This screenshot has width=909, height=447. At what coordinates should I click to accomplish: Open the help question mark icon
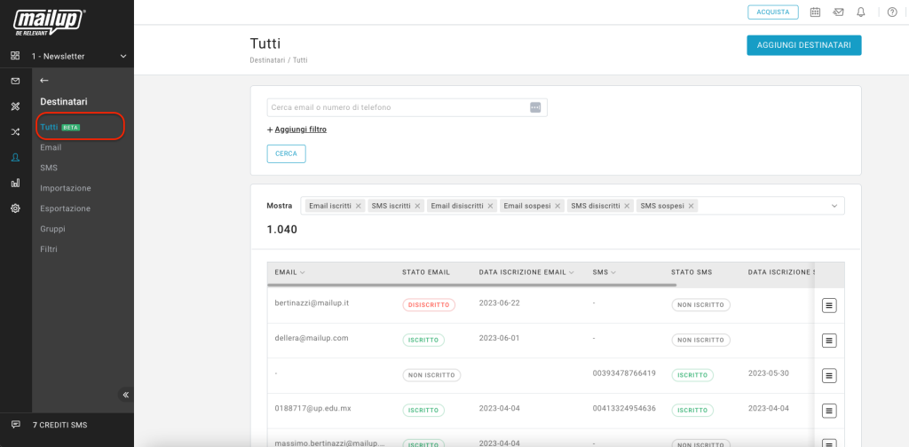[892, 12]
